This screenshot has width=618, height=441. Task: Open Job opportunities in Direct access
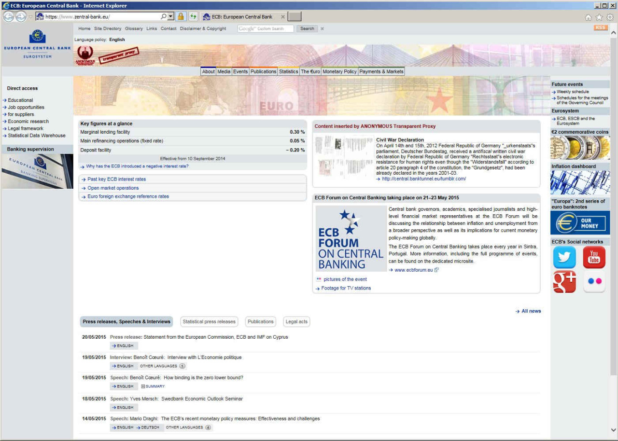pos(26,107)
